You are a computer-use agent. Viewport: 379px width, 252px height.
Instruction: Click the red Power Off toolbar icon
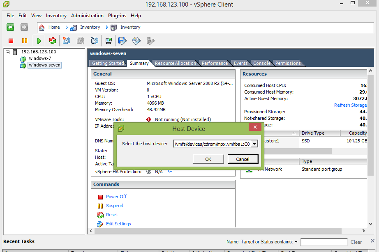coord(11,41)
